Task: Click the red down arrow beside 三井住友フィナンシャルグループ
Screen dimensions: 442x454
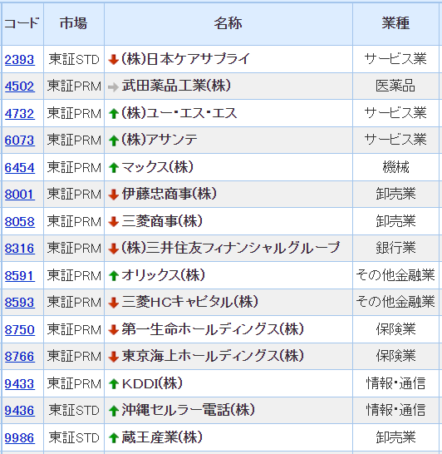Action: (x=113, y=249)
